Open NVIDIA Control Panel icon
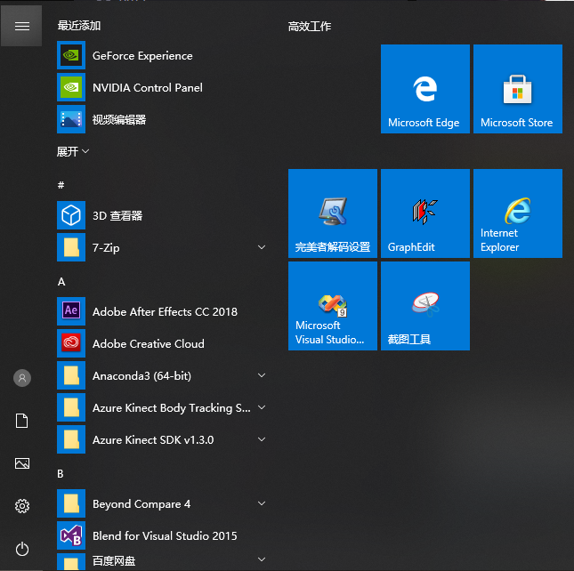This screenshot has width=574, height=571. pyautogui.click(x=71, y=87)
